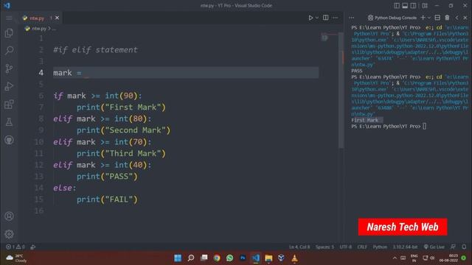
Task: Open the Explorer view in the activity bar
Action: point(9,32)
